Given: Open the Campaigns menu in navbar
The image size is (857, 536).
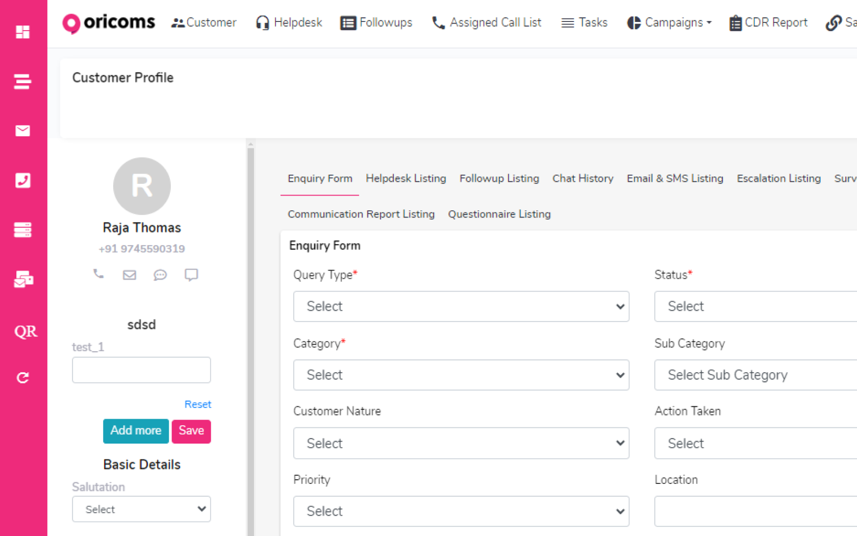Looking at the screenshot, I should (x=669, y=23).
